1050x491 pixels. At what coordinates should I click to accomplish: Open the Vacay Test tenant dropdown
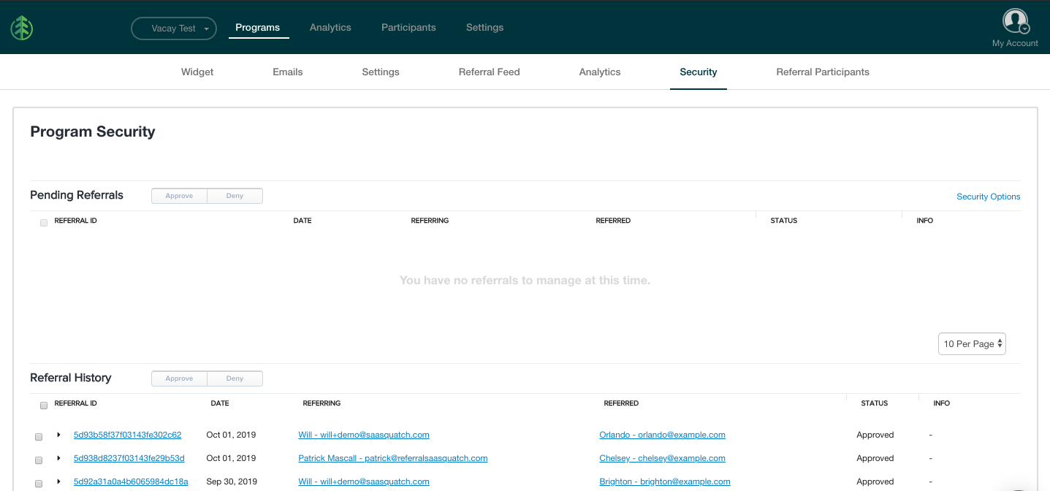click(174, 28)
